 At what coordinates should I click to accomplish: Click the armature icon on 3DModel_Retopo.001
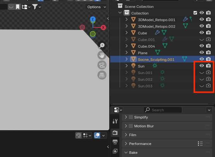[x=191, y=19]
